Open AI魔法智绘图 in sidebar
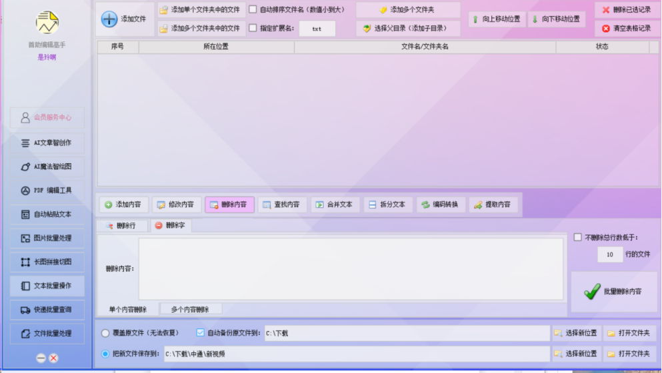The width and height of the screenshot is (662, 373). point(47,167)
